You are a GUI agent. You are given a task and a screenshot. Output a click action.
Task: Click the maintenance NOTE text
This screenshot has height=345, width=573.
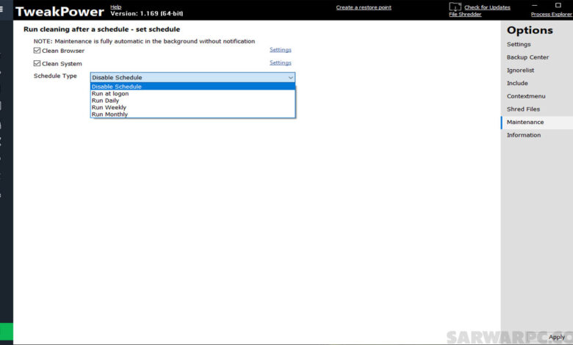[x=144, y=41]
